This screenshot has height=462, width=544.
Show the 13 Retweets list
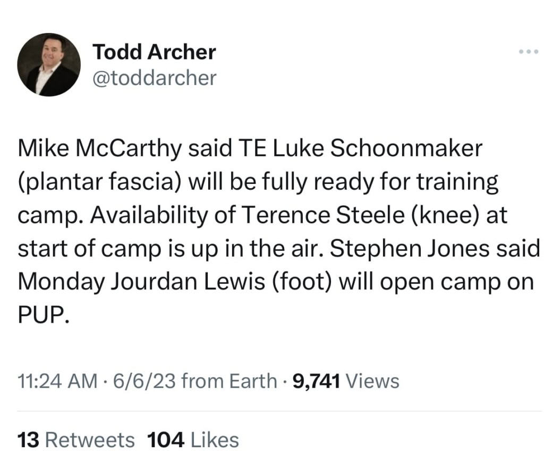(76, 440)
